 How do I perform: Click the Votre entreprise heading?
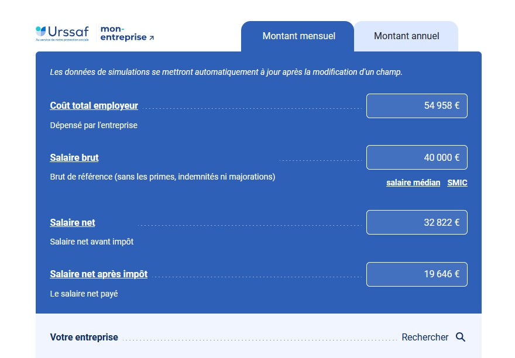[x=84, y=338]
